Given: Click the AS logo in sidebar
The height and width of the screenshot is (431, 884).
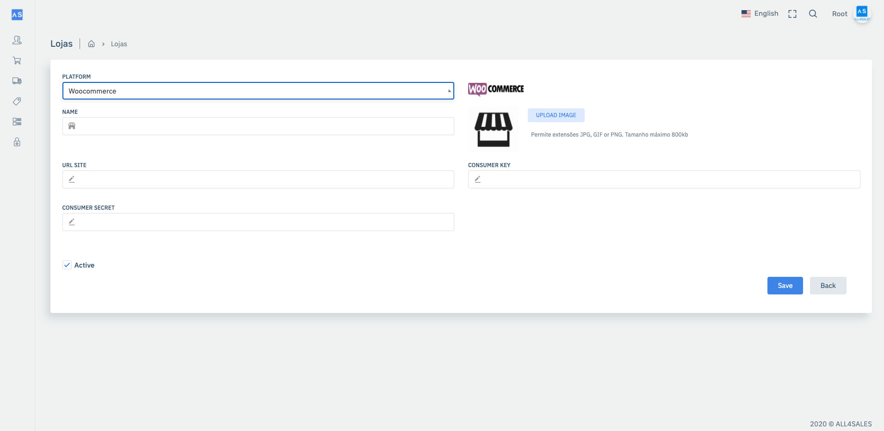Looking at the screenshot, I should click(x=17, y=15).
